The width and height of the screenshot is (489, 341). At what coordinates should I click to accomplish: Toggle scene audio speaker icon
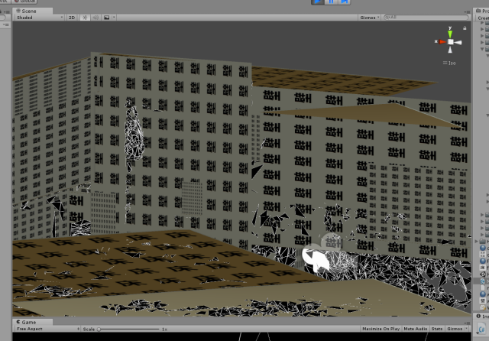point(96,18)
